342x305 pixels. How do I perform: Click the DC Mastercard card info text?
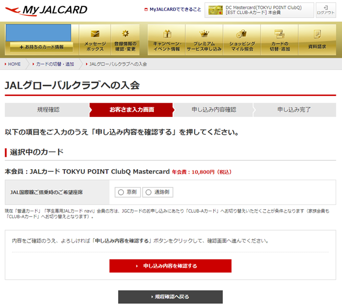(x=264, y=10)
